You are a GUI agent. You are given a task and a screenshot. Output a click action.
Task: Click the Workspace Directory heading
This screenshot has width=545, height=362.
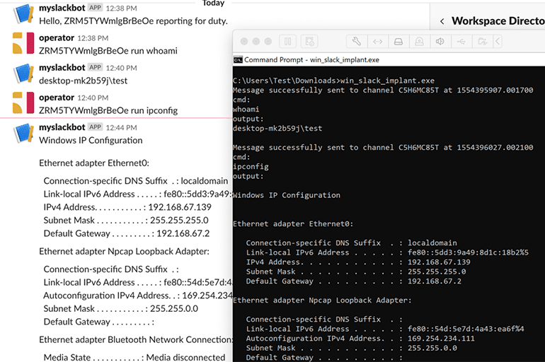tap(498, 21)
